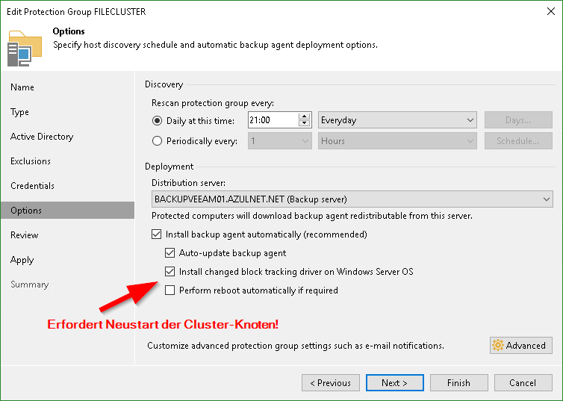Expand the Distribution server dropdown
The height and width of the screenshot is (401, 563).
click(x=351, y=199)
